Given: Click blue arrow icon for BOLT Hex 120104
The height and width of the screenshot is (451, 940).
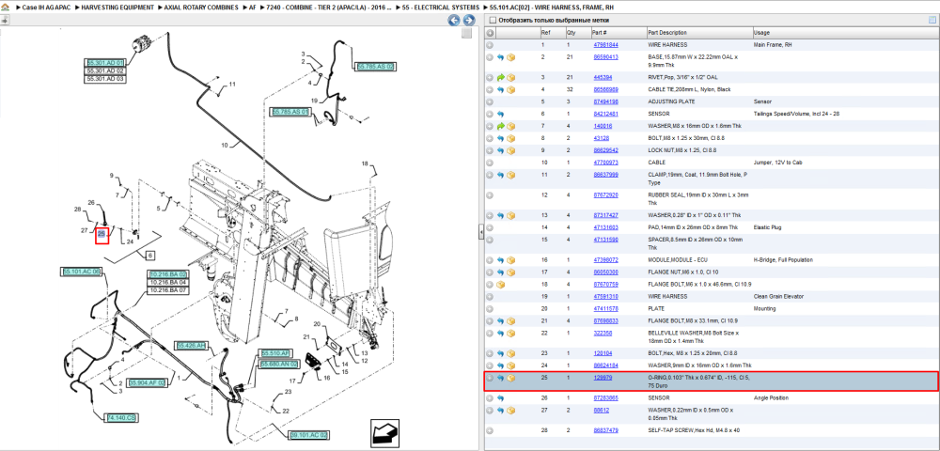Looking at the screenshot, I should tap(501, 353).
